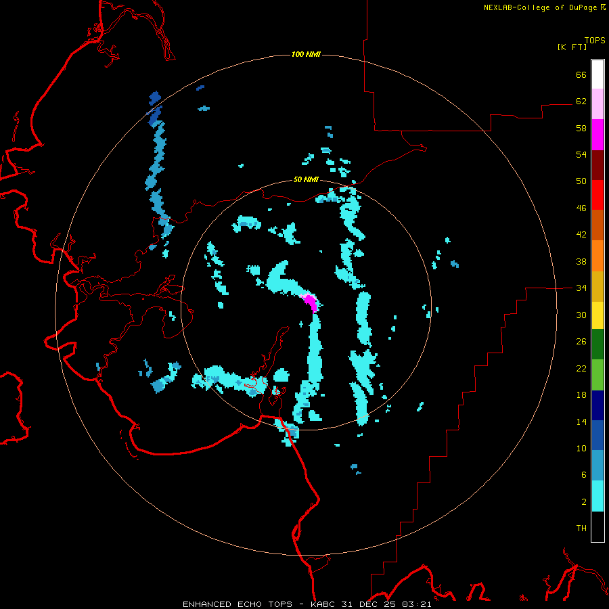Click the legend value 46
Screen dimensions: 609x609
581,208
